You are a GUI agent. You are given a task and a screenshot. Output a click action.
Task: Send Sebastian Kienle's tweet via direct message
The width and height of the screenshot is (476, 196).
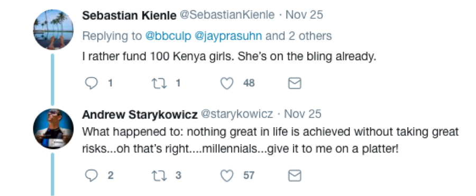tap(295, 83)
